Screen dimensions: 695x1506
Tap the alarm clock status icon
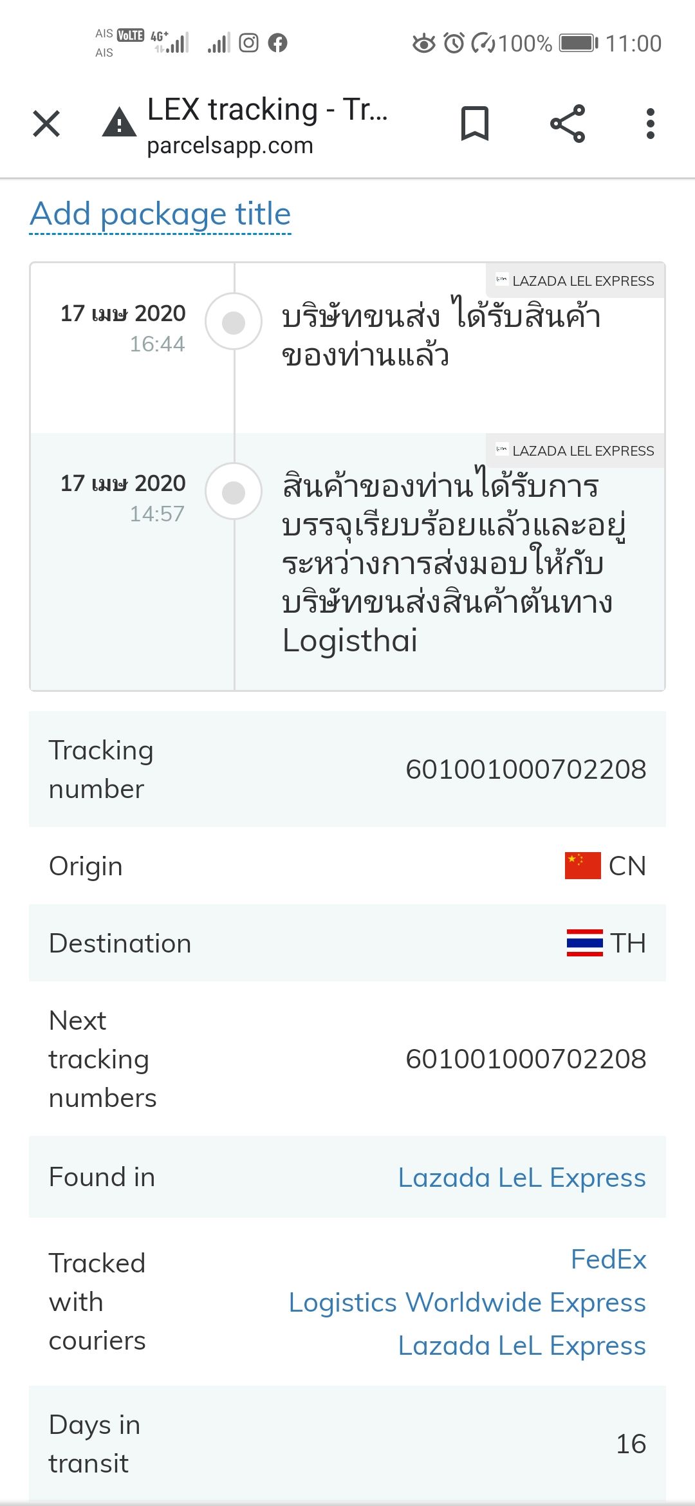point(454,43)
